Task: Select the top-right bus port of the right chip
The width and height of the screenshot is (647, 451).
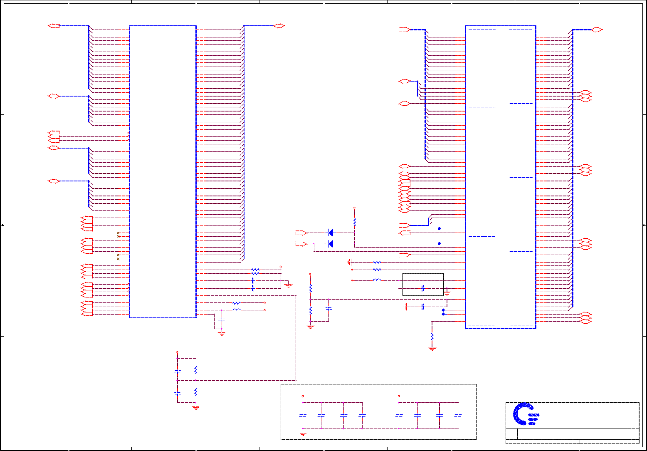Action: point(597,30)
